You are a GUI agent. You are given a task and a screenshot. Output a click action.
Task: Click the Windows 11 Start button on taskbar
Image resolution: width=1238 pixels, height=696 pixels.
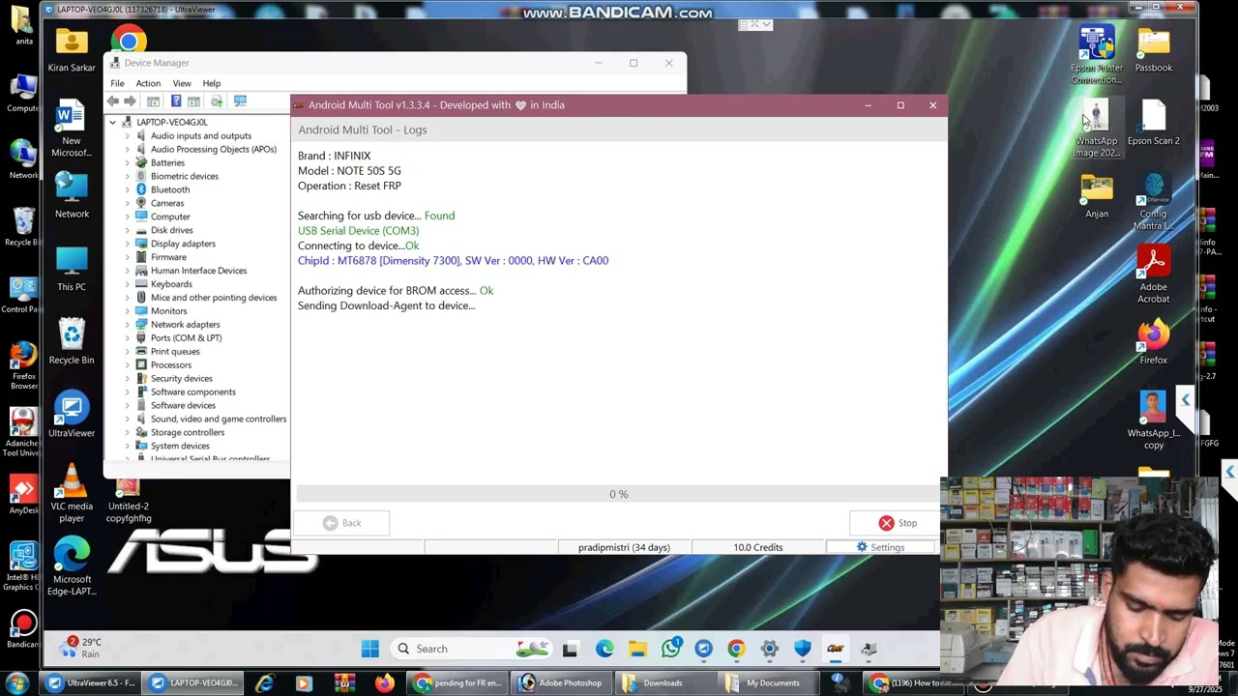click(370, 649)
